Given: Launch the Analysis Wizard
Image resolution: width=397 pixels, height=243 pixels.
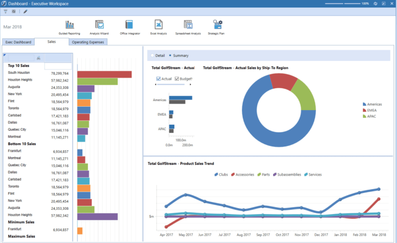Looking at the screenshot, I should tap(99, 25).
